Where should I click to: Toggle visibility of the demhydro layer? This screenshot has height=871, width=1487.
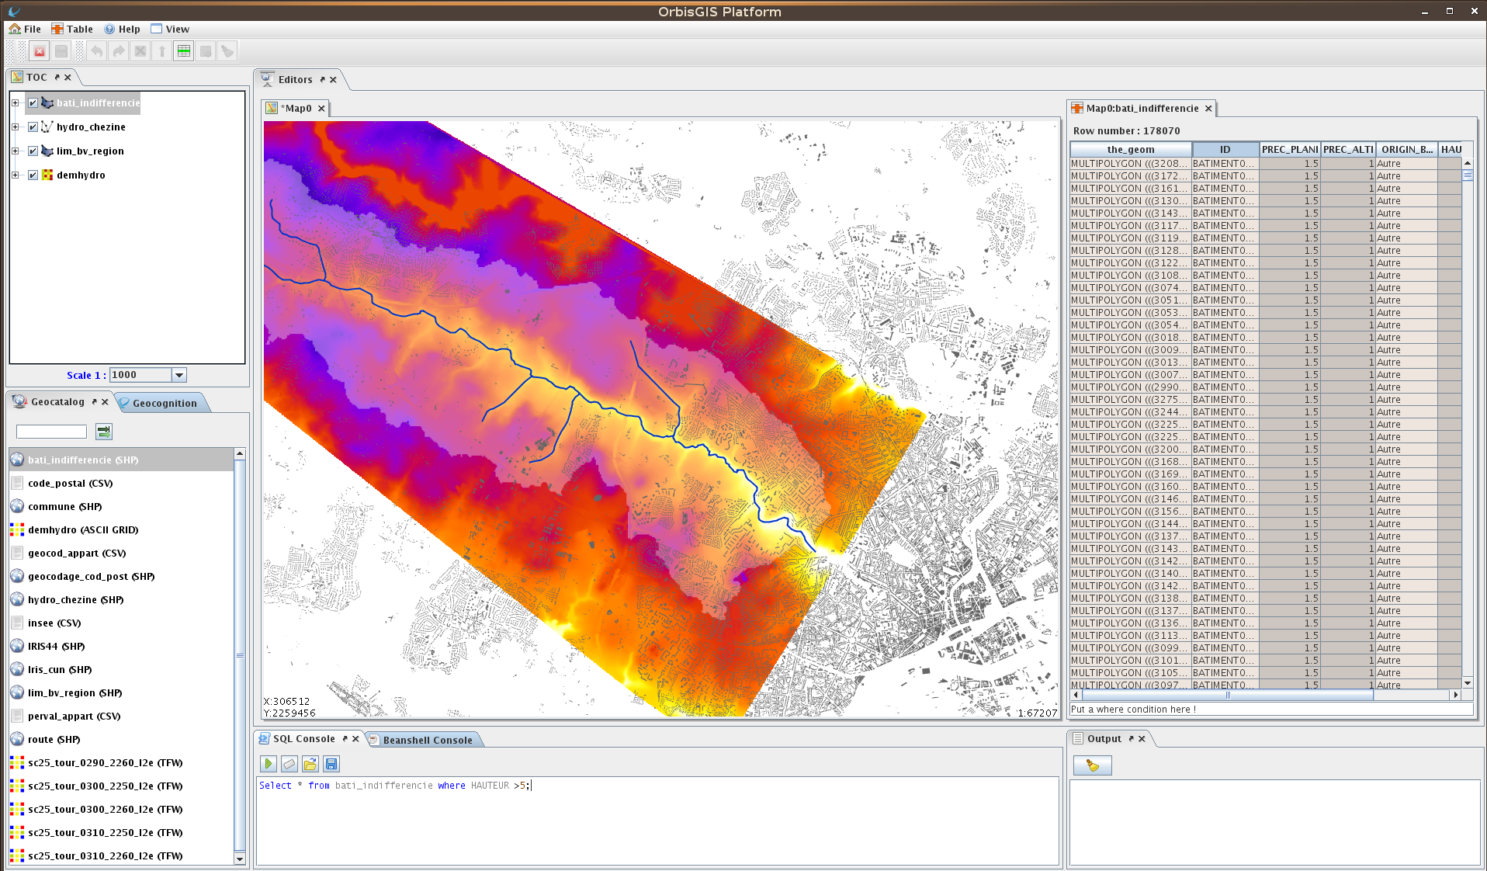[33, 175]
